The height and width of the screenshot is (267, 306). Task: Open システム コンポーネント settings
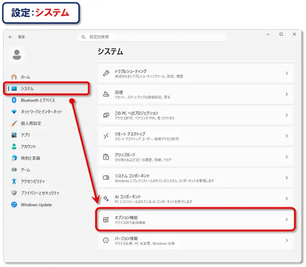tap(196, 178)
